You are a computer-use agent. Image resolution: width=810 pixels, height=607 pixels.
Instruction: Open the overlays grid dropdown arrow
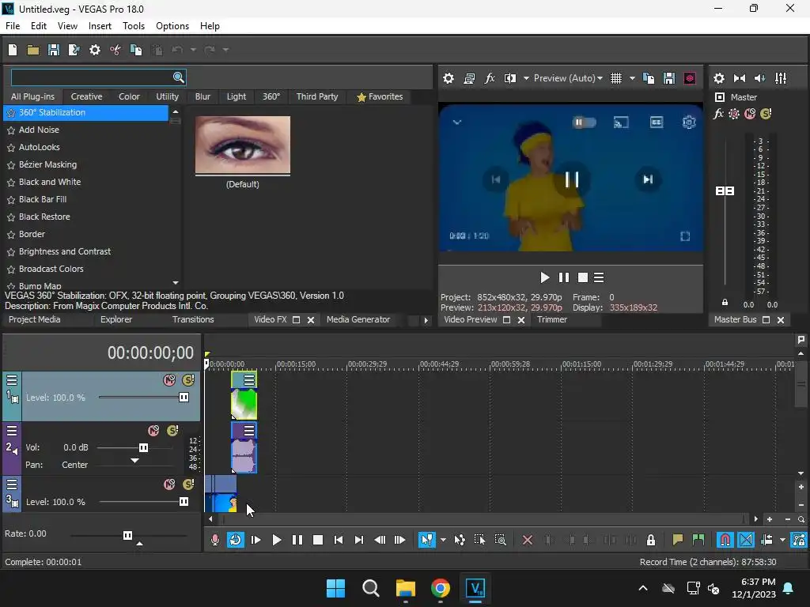632,78
